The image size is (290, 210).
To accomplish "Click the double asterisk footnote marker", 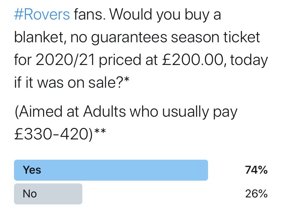I will coord(100,131).
